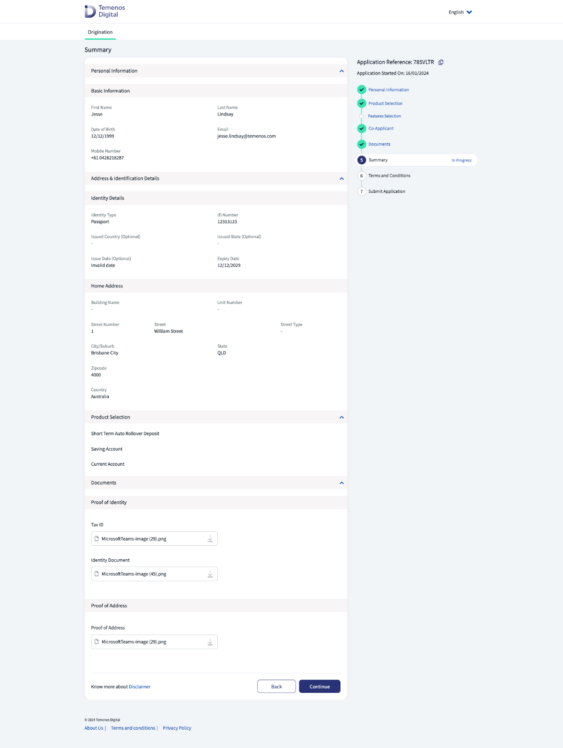The image size is (563, 748).
Task: Open the English language dropdown
Action: 460,12
